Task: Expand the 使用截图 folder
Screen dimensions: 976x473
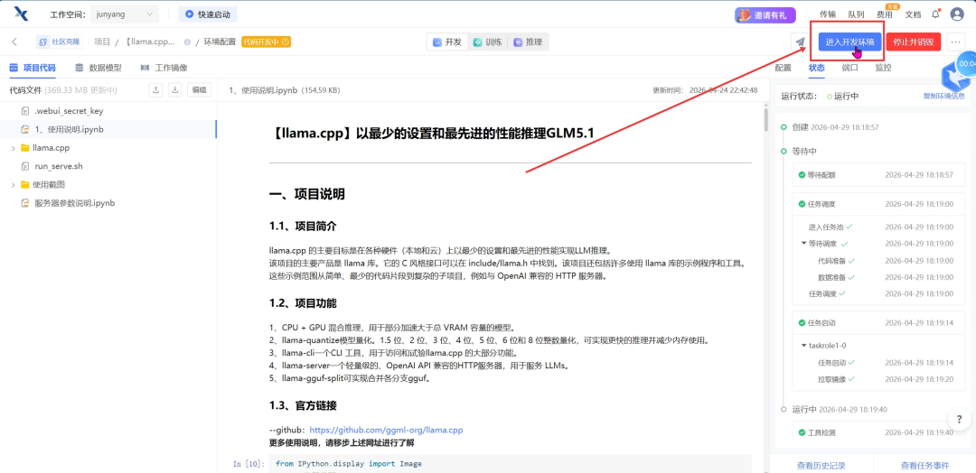Action: point(13,185)
